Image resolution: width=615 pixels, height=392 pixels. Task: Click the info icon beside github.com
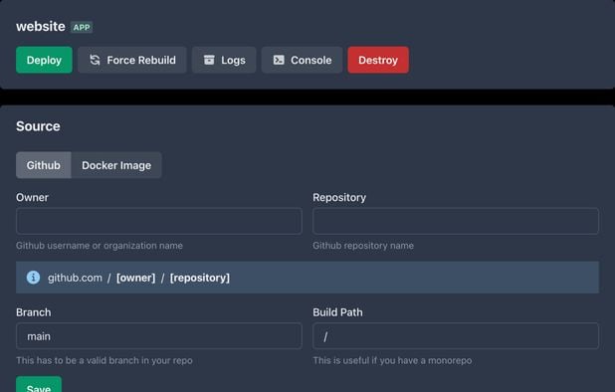33,278
